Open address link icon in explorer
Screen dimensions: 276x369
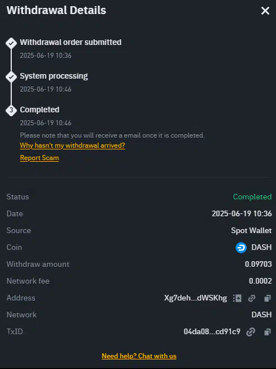click(x=252, y=298)
